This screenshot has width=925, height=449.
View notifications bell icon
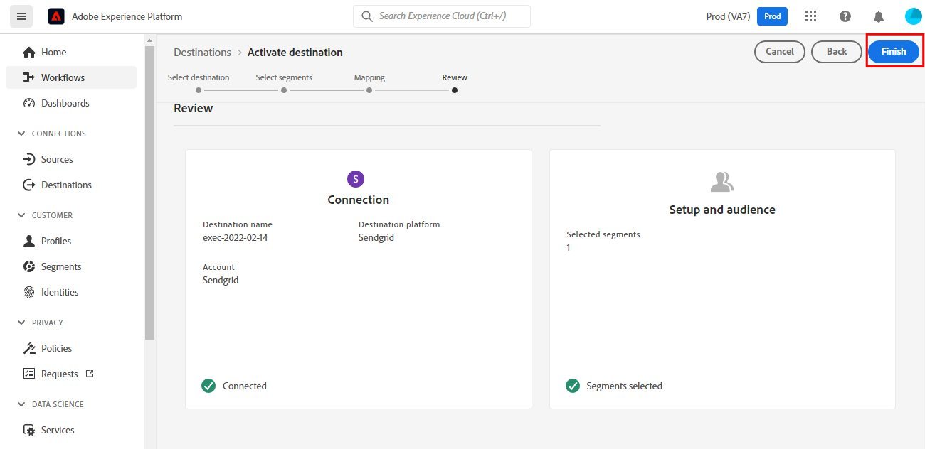point(879,16)
